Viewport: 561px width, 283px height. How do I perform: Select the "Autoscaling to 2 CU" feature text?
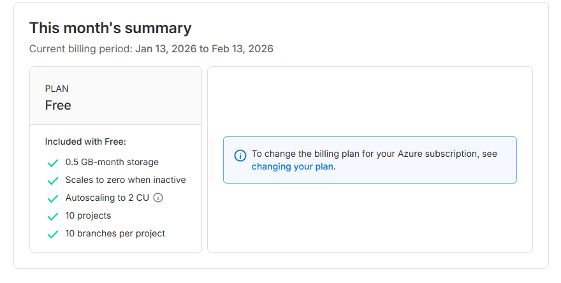pos(107,198)
